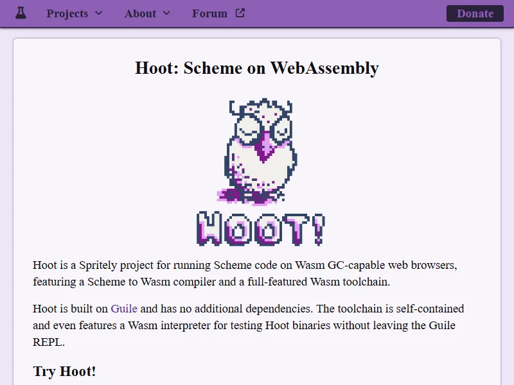Open the Projects menu
514x385 pixels.
[x=67, y=13]
